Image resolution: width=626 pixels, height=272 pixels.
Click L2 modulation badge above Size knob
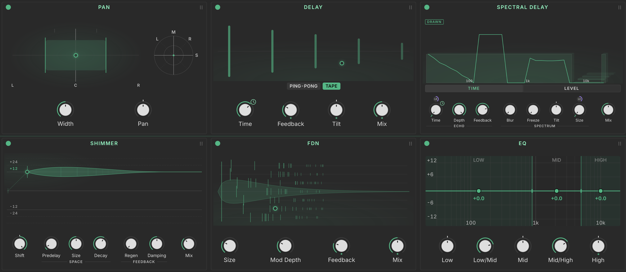tap(579, 99)
